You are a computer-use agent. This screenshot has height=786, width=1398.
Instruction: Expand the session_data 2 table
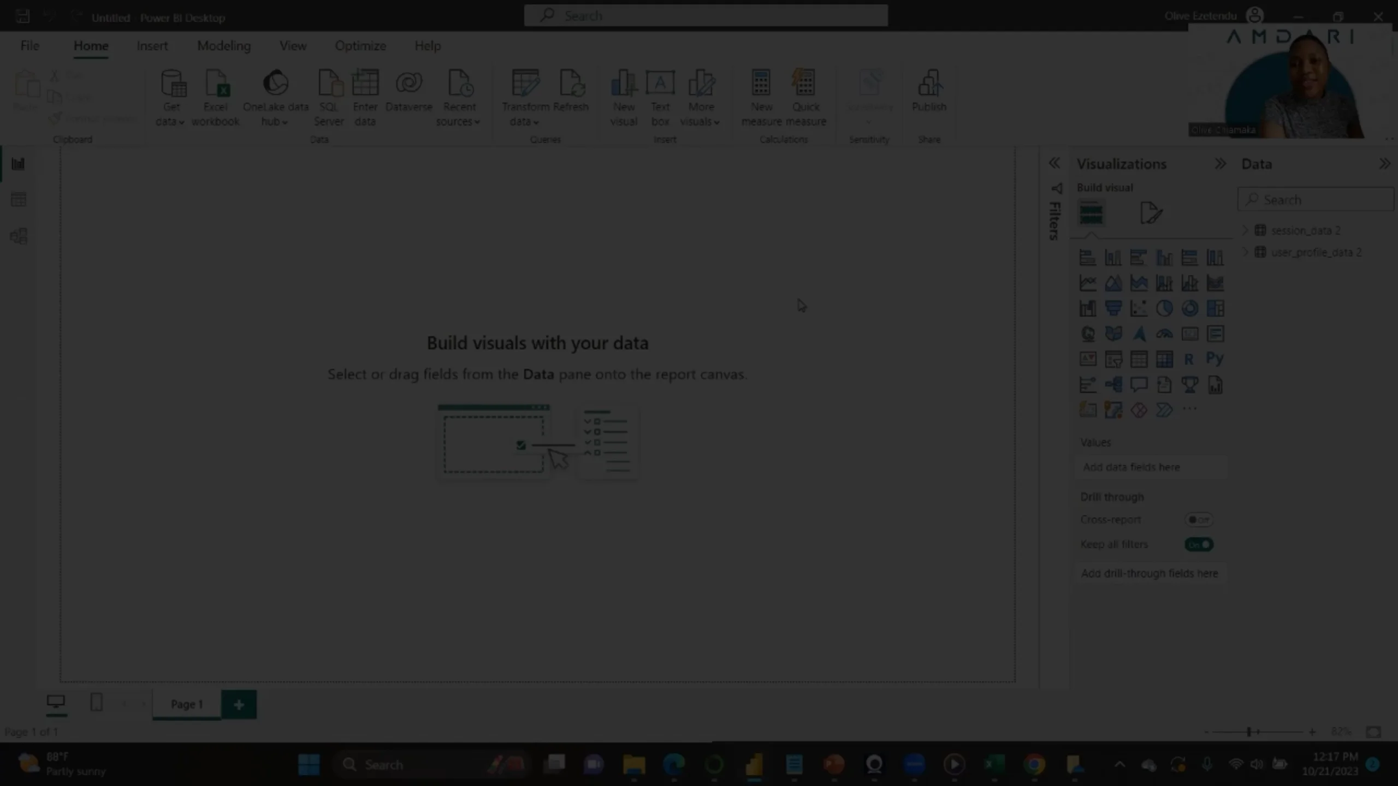coord(1245,230)
